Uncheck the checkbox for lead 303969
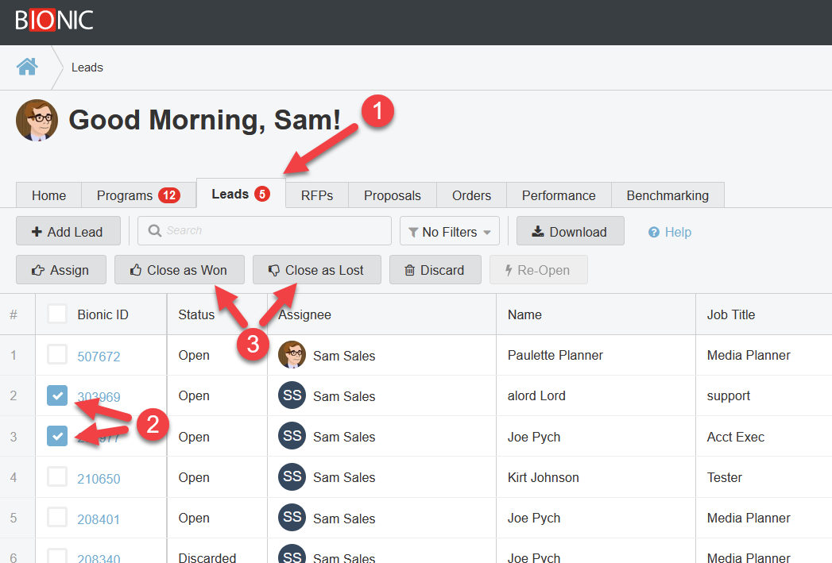Viewport: 832px width, 563px height. [x=57, y=395]
